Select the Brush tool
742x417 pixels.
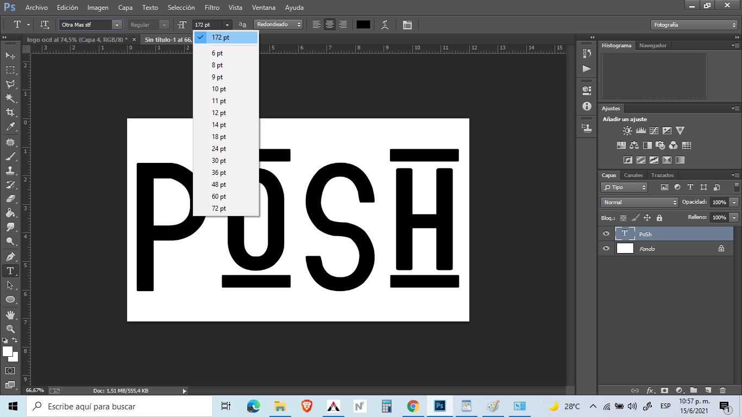pyautogui.click(x=10, y=156)
